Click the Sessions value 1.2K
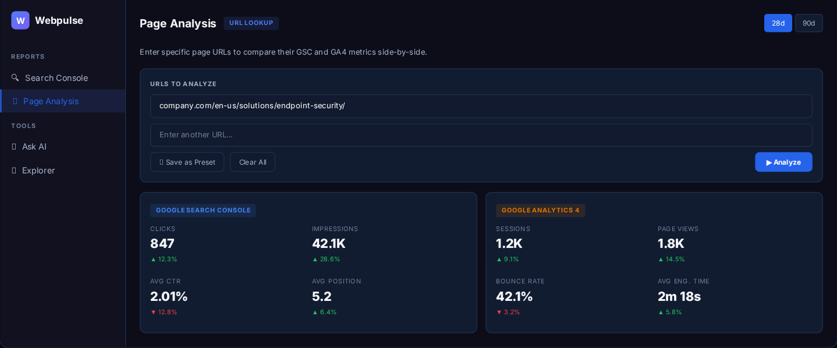The image size is (837, 348). click(x=509, y=243)
